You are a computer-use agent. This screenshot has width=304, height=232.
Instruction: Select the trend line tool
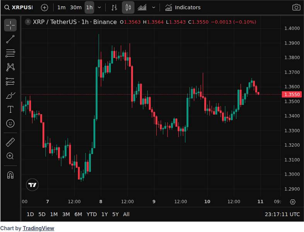click(10, 39)
